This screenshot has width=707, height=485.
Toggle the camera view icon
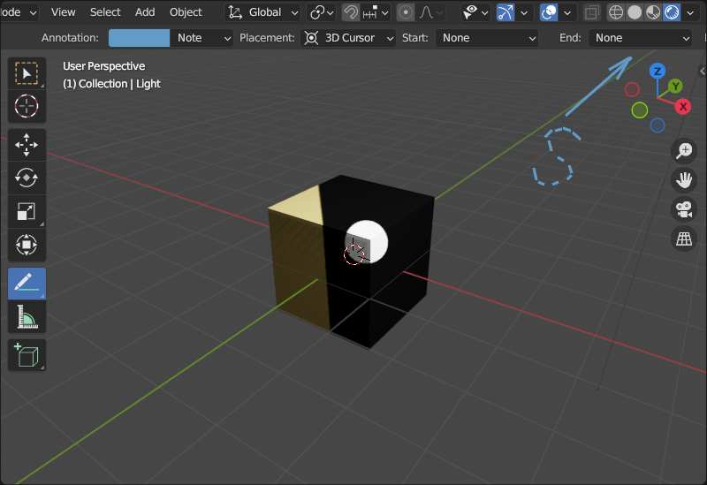[684, 209]
